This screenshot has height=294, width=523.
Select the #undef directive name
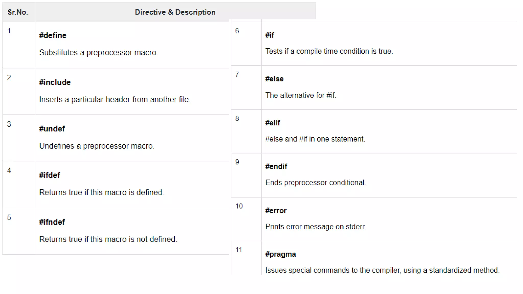point(52,129)
